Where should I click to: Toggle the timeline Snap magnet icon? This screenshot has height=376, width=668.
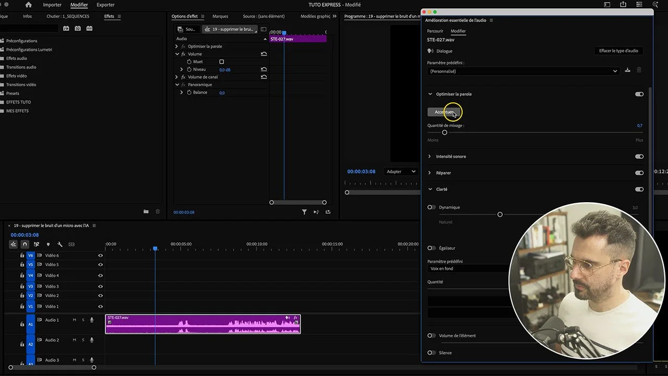coord(25,244)
